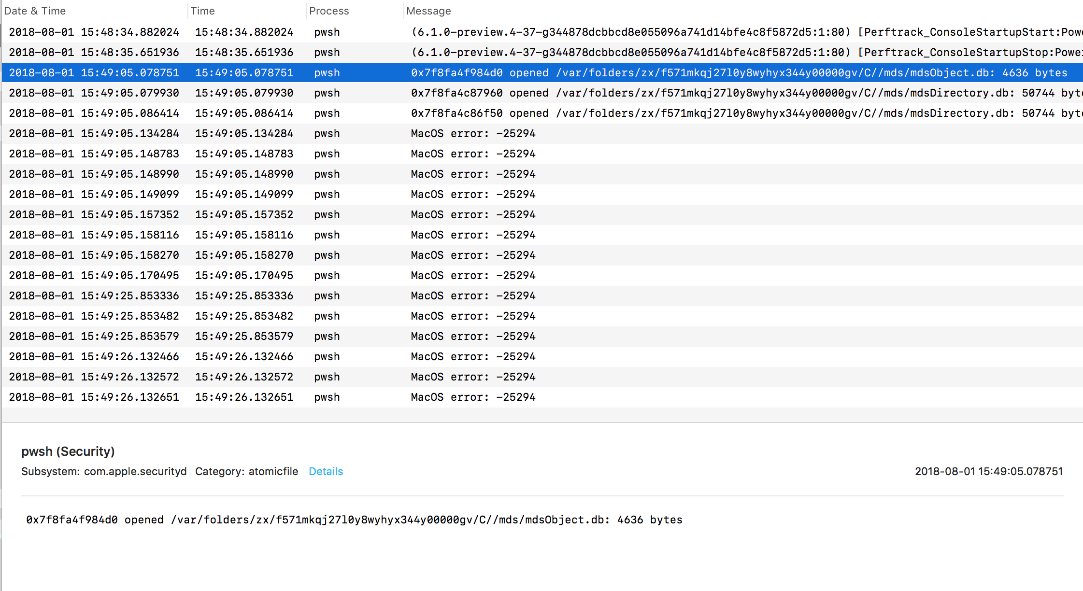This screenshot has height=591, width=1083.
Task: Click the Message column header
Action: [x=428, y=11]
